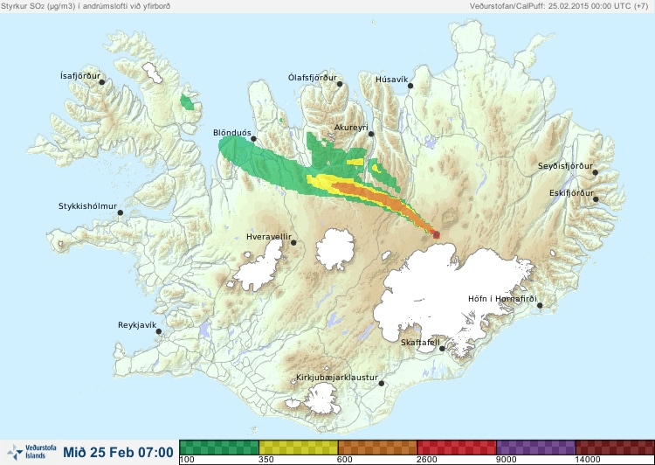The width and height of the screenshot is (655, 465).
Task: Click the Veðurstofa Íslands logo
Action: point(31,452)
